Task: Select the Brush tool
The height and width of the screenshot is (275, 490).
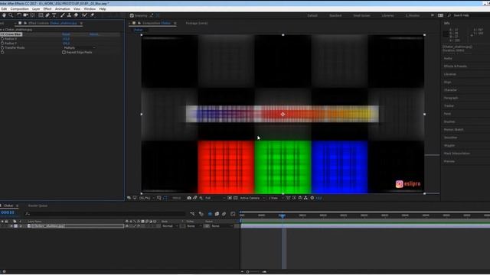Action: point(63,15)
